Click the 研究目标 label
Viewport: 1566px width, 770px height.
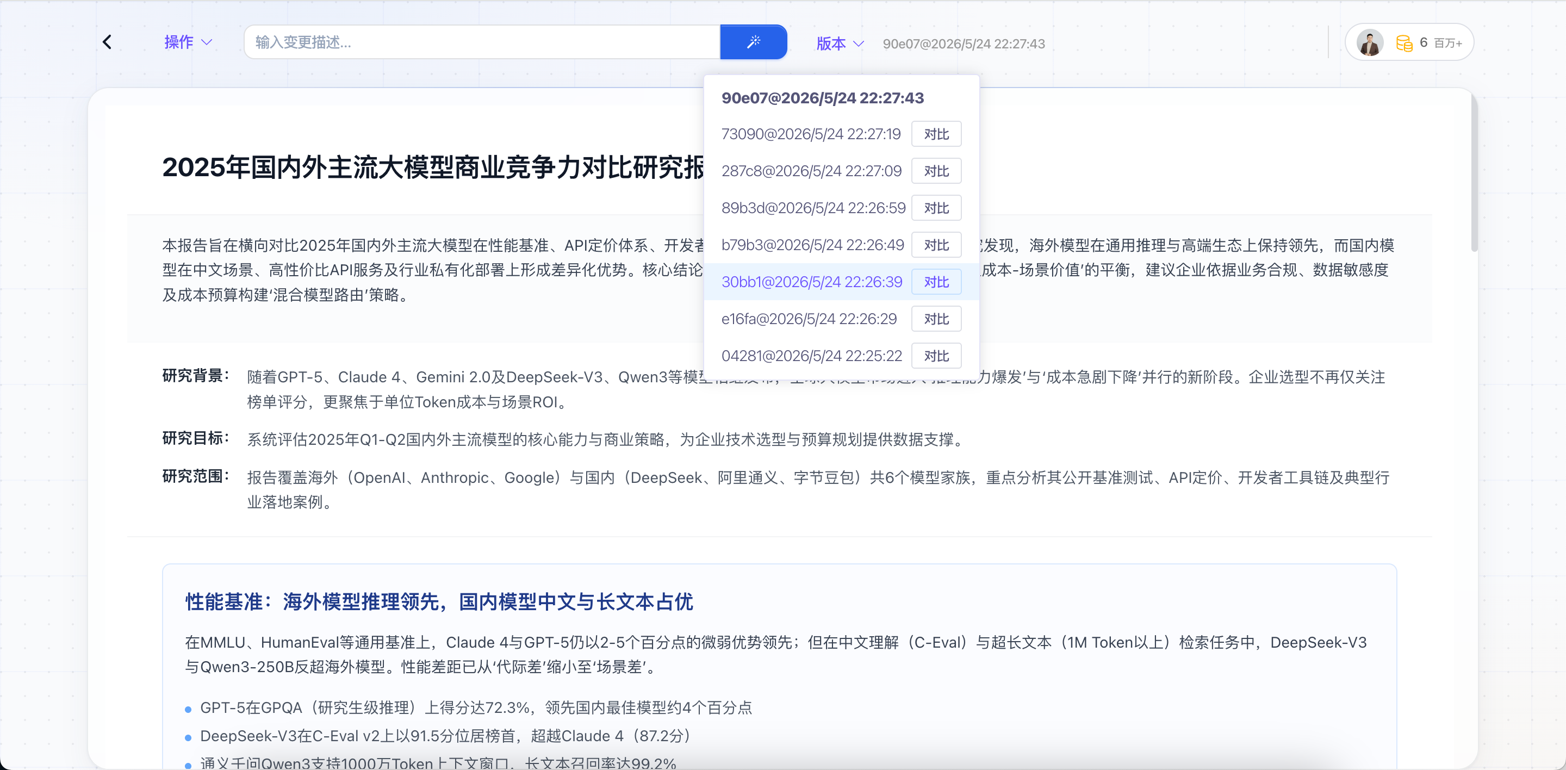coord(196,438)
